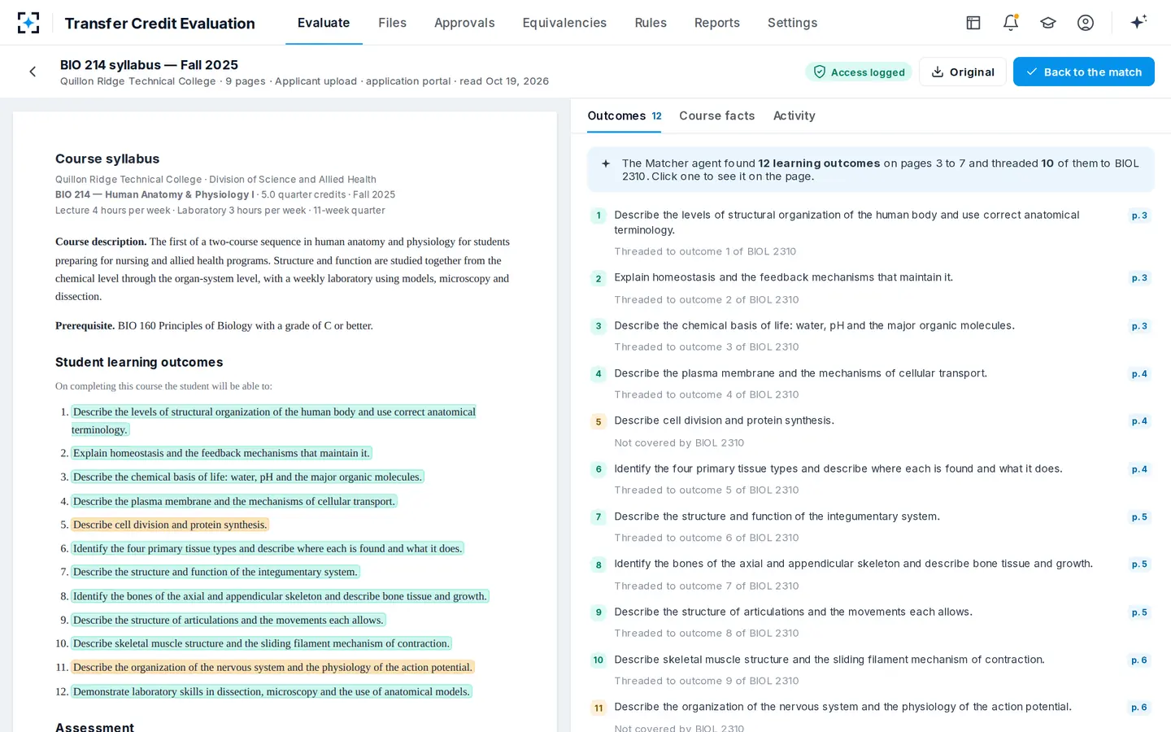Image resolution: width=1171 pixels, height=732 pixels.
Task: Click the graduation cap icon
Action: coord(1048,23)
